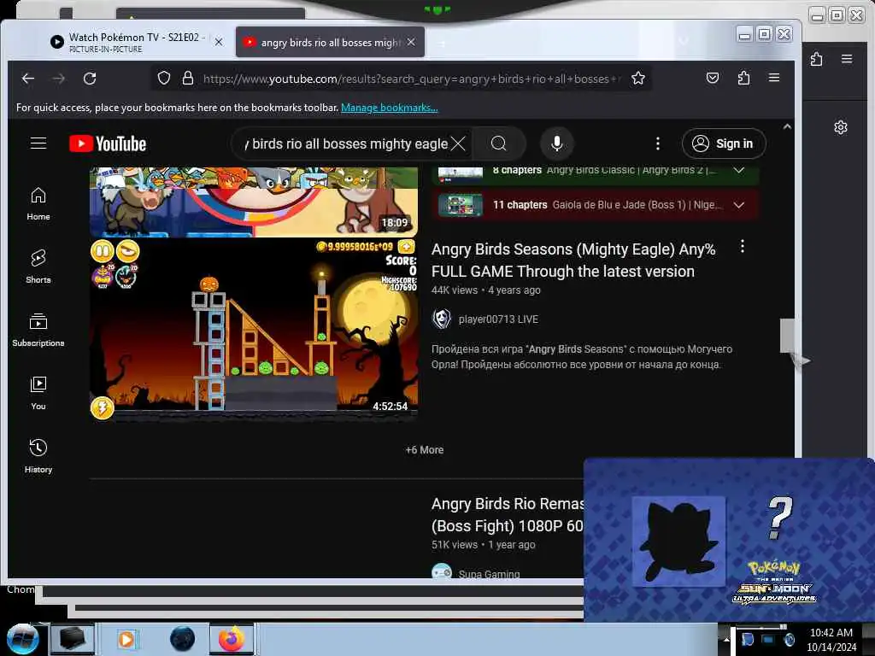
Task: Open the 11 chapters video thumbnail
Action: point(461,205)
